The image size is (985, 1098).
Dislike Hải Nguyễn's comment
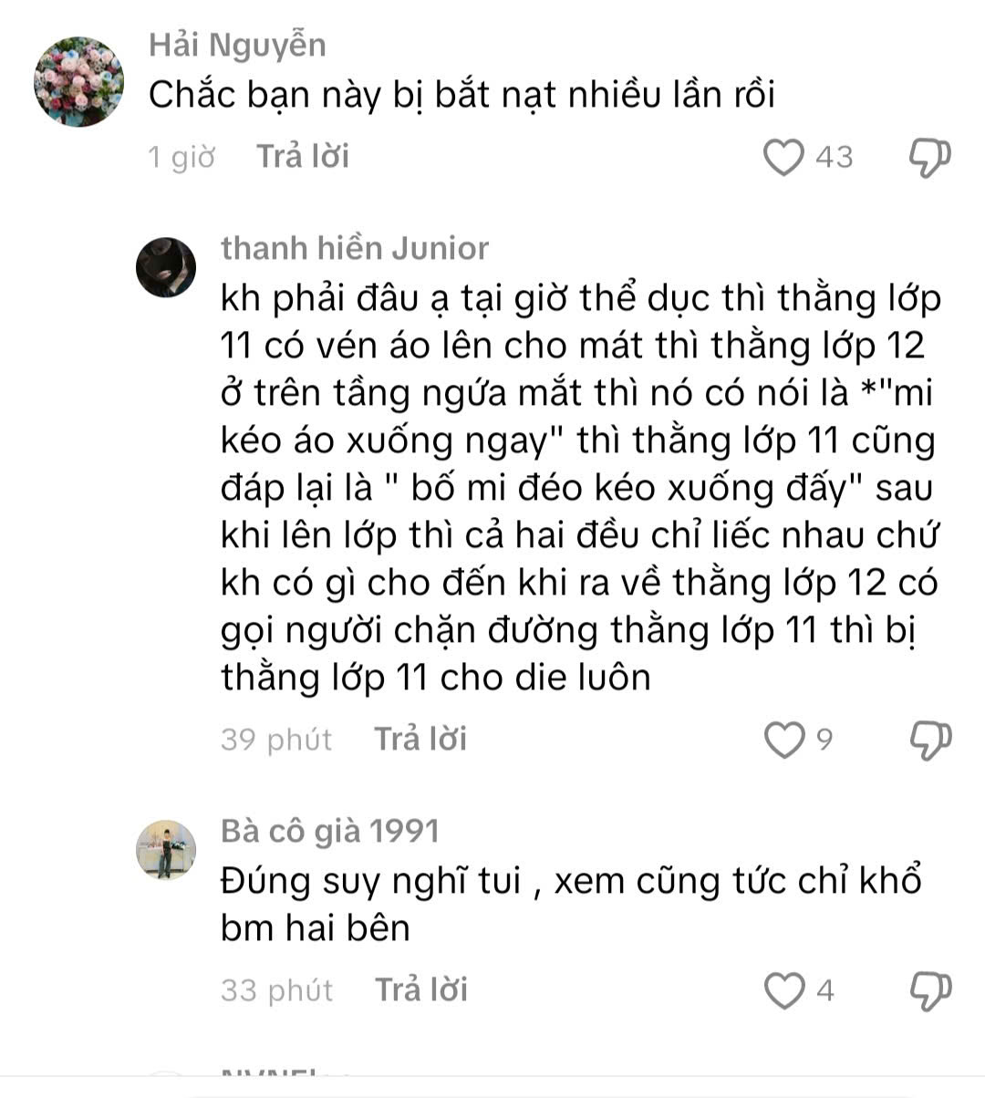[930, 157]
